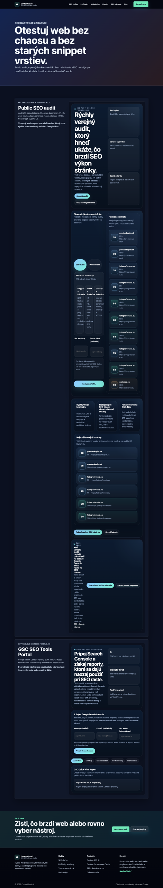Viewport: 163px width, 888px height.
Task: Open fotografovanie.eu result scored 74 in Posledné kontroly
Action: pos(124,270)
